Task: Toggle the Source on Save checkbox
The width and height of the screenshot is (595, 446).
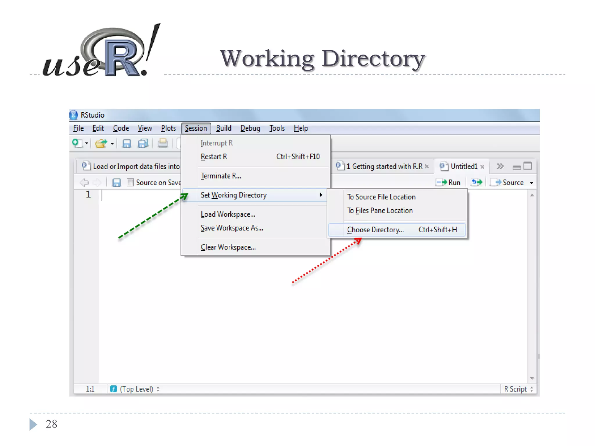Action: tap(130, 182)
